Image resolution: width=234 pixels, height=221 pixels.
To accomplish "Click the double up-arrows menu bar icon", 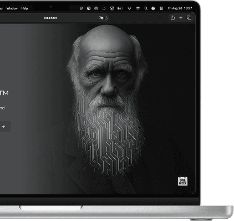I will coord(138,8).
